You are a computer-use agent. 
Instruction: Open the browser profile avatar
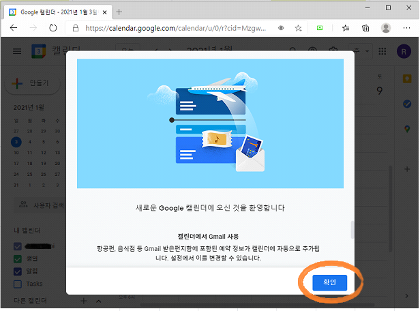pyautogui.click(x=386, y=28)
